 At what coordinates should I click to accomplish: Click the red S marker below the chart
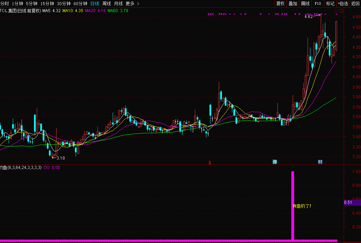pyautogui.click(x=209, y=163)
